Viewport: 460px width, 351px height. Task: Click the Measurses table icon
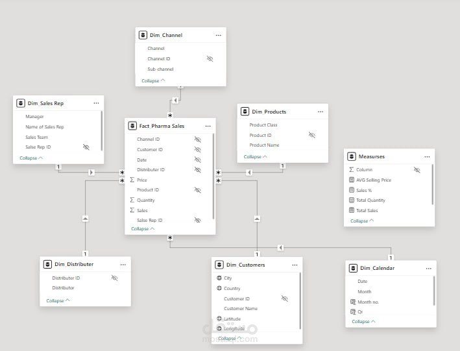point(352,156)
